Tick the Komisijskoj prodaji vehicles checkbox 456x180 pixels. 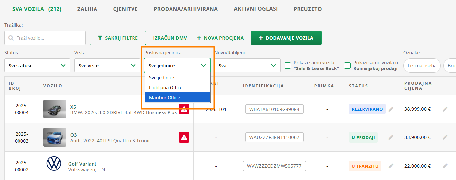coord(347,66)
